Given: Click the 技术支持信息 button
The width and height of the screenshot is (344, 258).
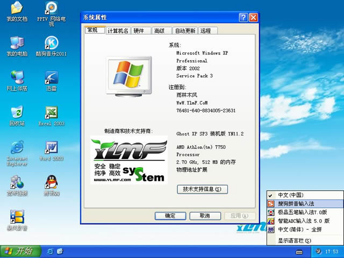Looking at the screenshot, I should (x=202, y=189).
